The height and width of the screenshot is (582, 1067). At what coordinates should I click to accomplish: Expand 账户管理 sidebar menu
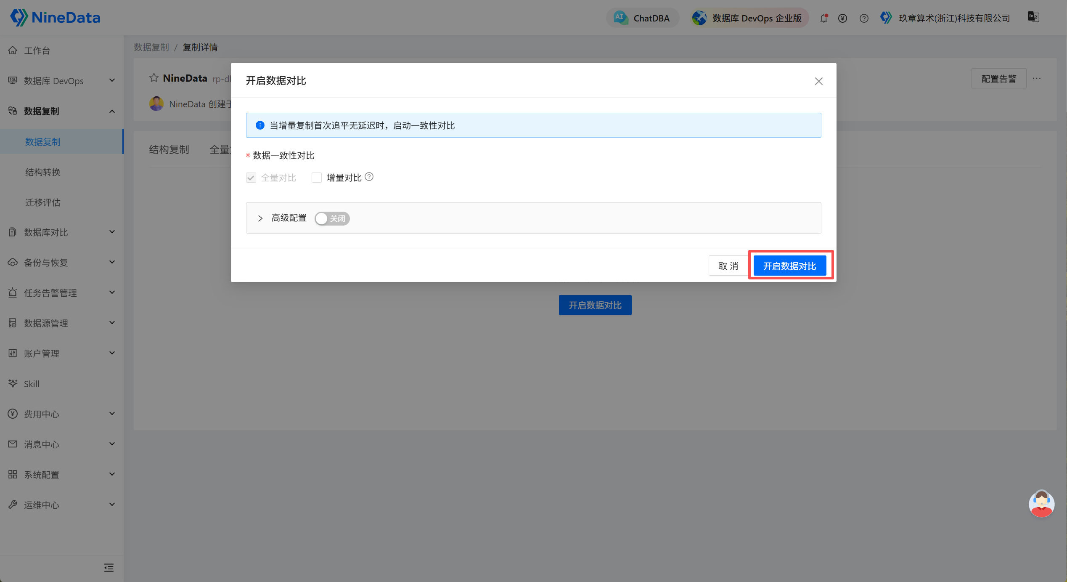pos(62,353)
